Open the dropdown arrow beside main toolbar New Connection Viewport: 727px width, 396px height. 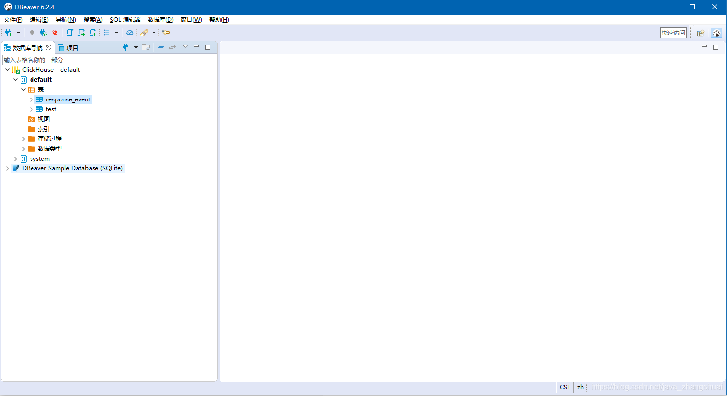pyautogui.click(x=18, y=33)
